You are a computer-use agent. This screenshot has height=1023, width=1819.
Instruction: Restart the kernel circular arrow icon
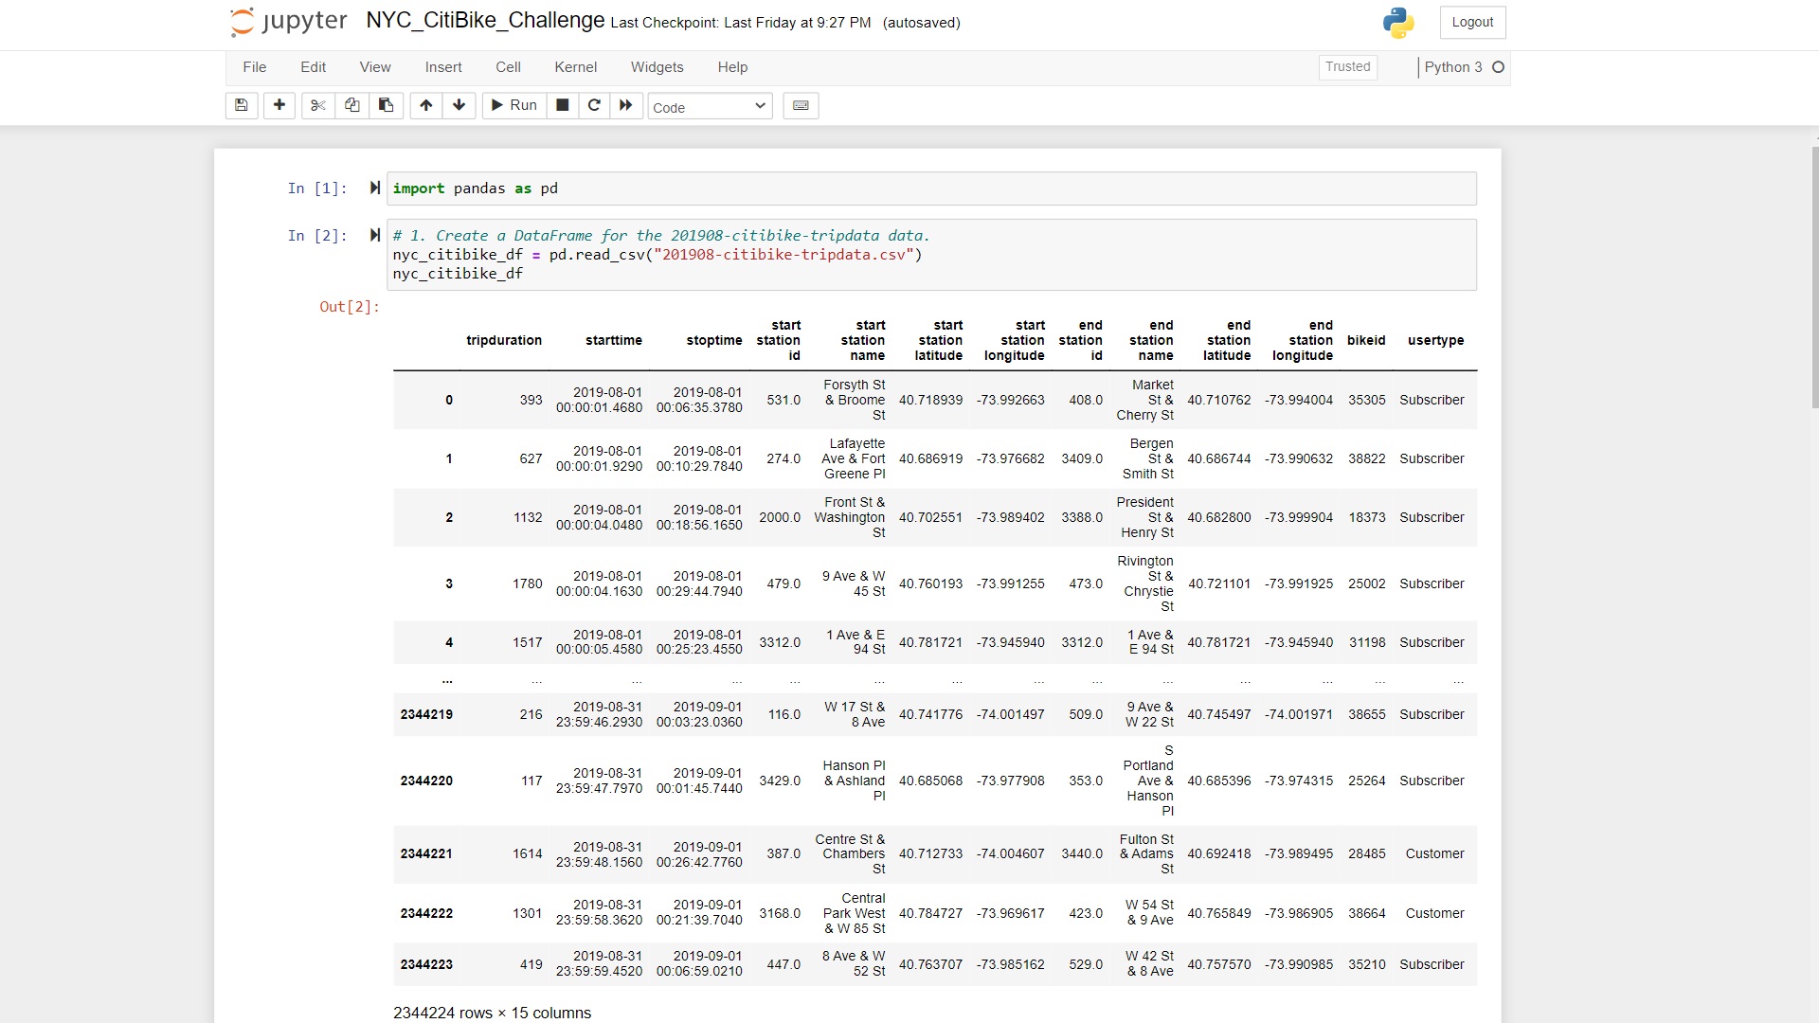coord(594,105)
